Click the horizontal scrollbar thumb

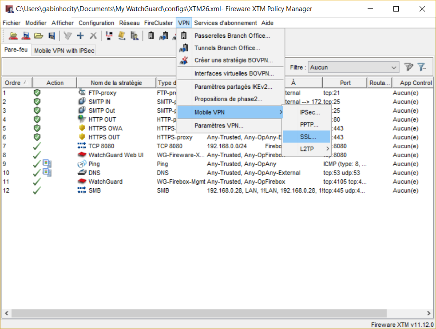tap(199, 313)
